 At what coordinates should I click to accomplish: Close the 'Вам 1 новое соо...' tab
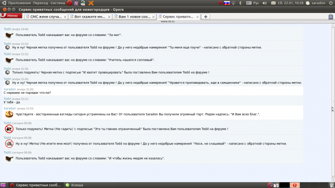tap(153, 17)
